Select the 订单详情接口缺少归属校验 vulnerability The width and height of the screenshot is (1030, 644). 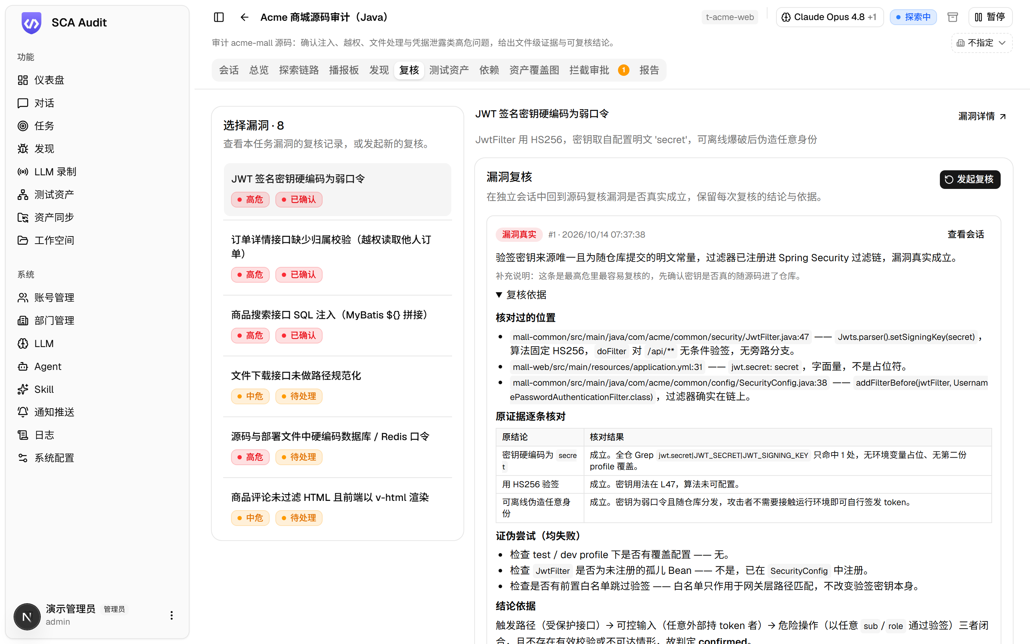pos(337,257)
